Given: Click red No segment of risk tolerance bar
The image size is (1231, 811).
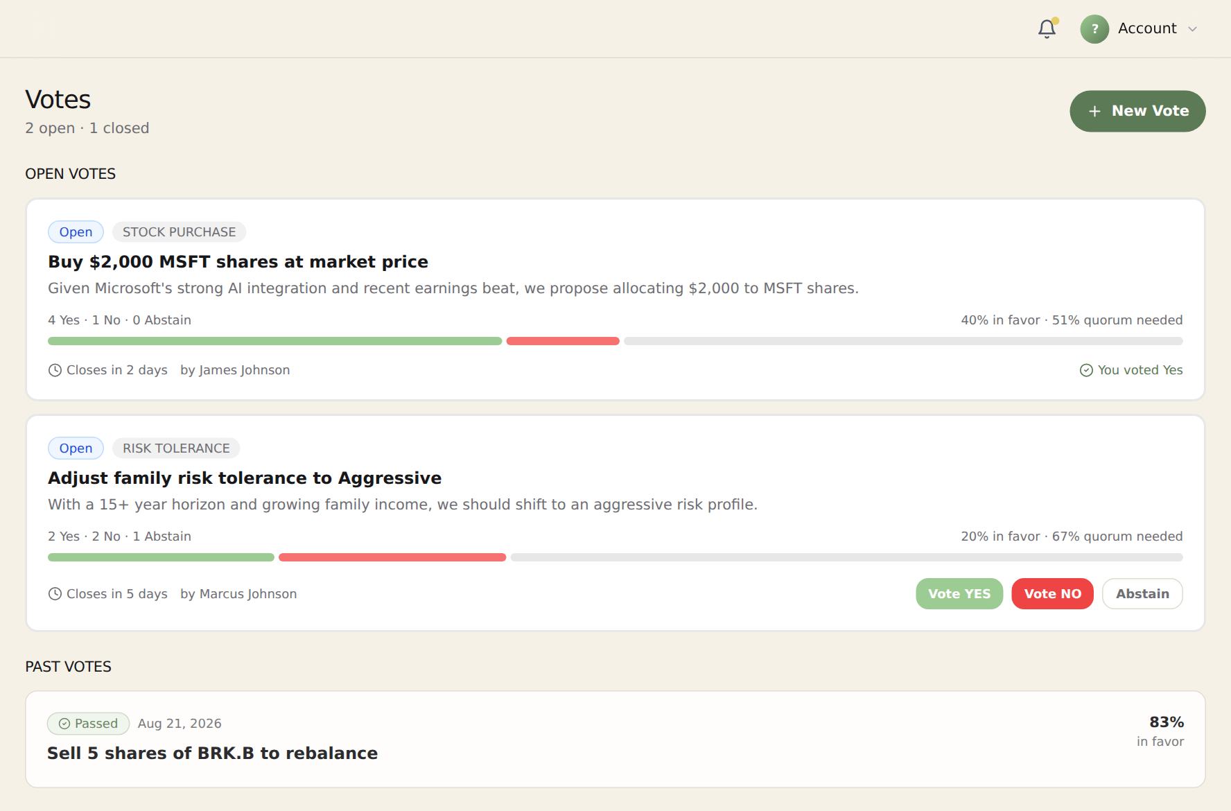Looking at the screenshot, I should (392, 557).
